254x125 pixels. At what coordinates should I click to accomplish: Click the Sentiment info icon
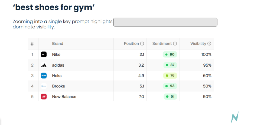[x=175, y=44]
